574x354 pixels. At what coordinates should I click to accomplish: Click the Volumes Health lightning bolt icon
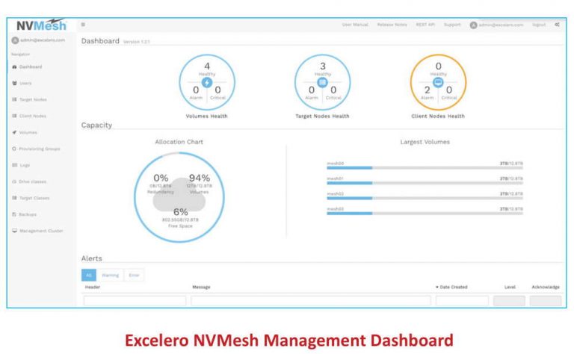coord(207,82)
